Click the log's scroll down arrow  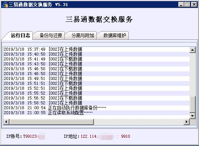192,116
